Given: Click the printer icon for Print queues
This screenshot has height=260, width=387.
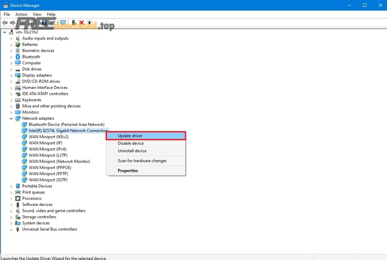Looking at the screenshot, I should pos(18,192).
